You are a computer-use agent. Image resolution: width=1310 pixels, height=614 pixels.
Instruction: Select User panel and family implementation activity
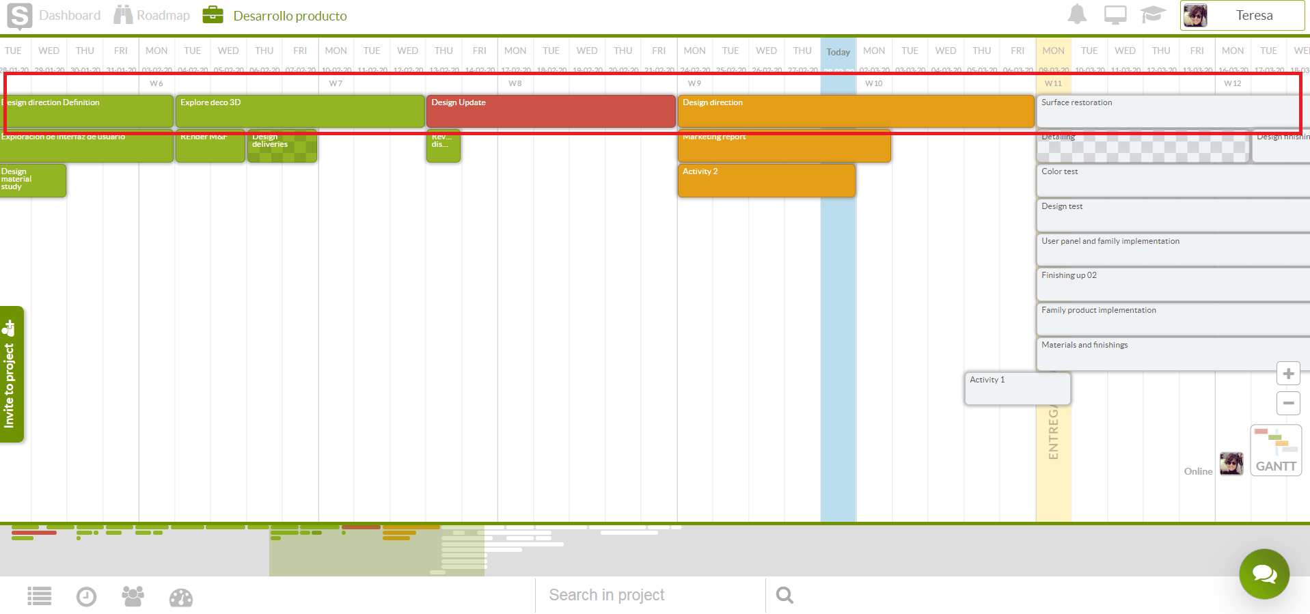click(x=1173, y=250)
